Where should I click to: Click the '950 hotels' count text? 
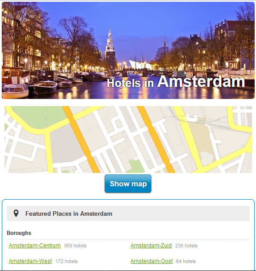[75, 246]
